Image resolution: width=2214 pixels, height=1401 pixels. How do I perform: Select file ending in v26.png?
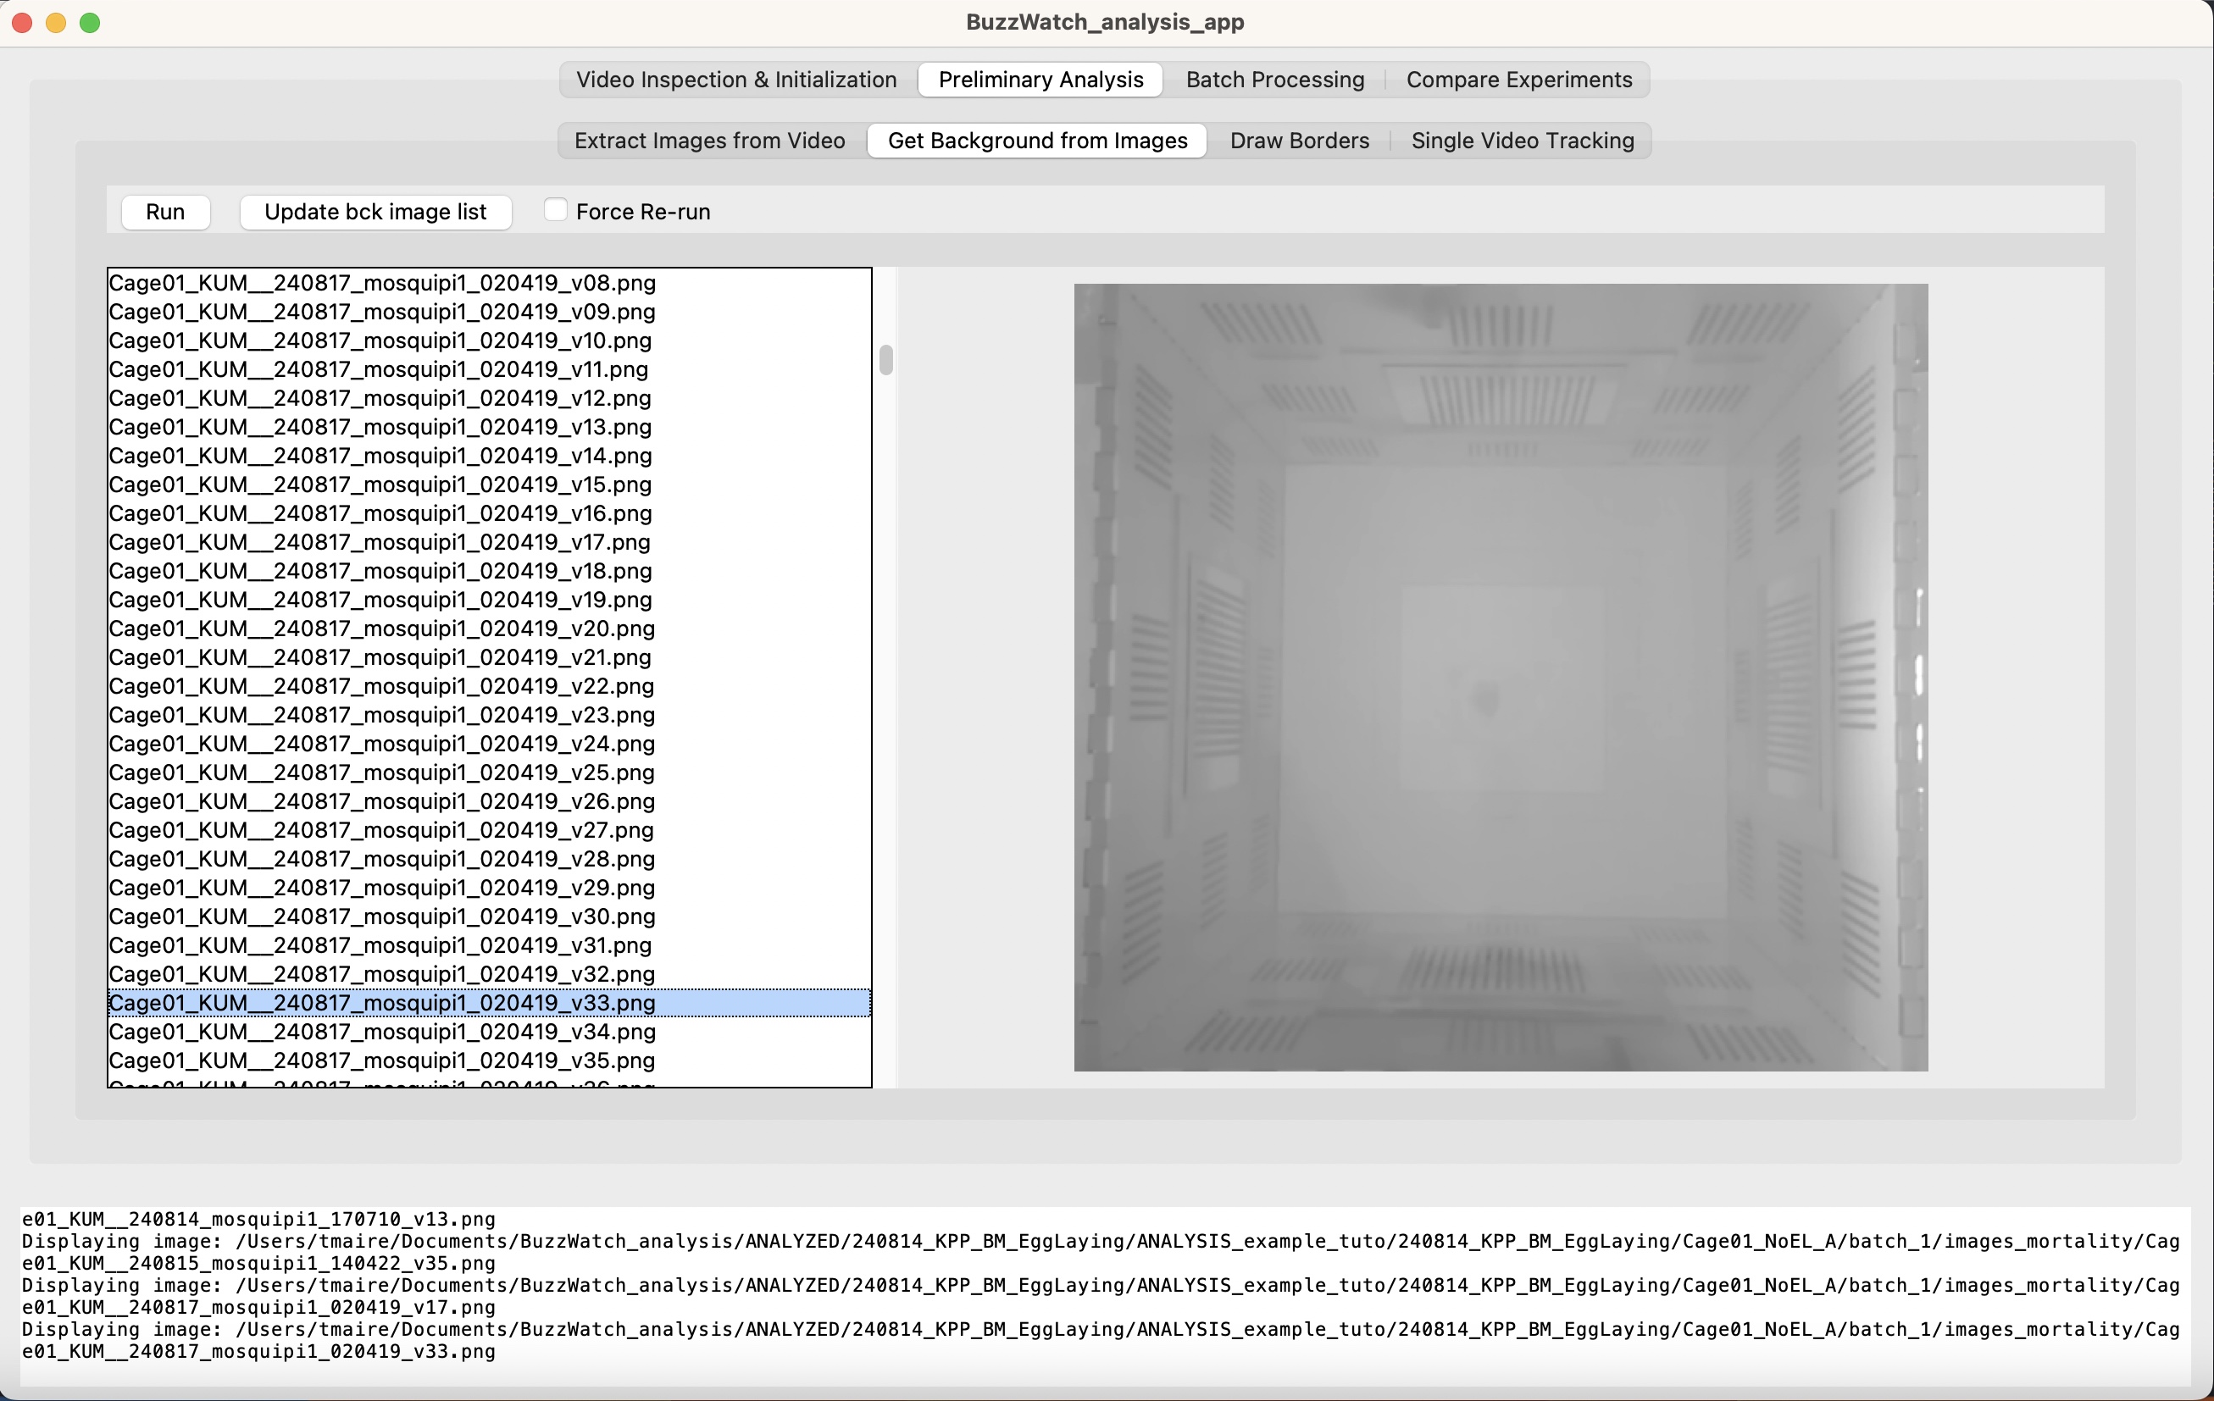489,801
